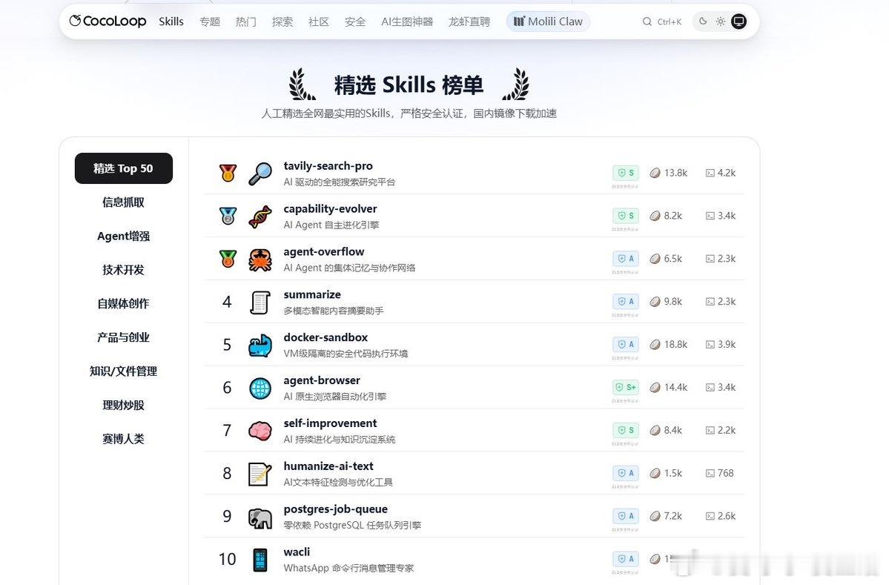Click docker-sandbox A security badge
Image resolution: width=889 pixels, height=585 pixels.
pos(625,345)
